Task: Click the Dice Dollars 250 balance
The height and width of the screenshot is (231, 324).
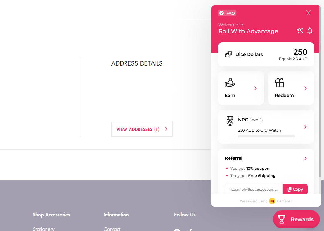Action: click(x=300, y=52)
